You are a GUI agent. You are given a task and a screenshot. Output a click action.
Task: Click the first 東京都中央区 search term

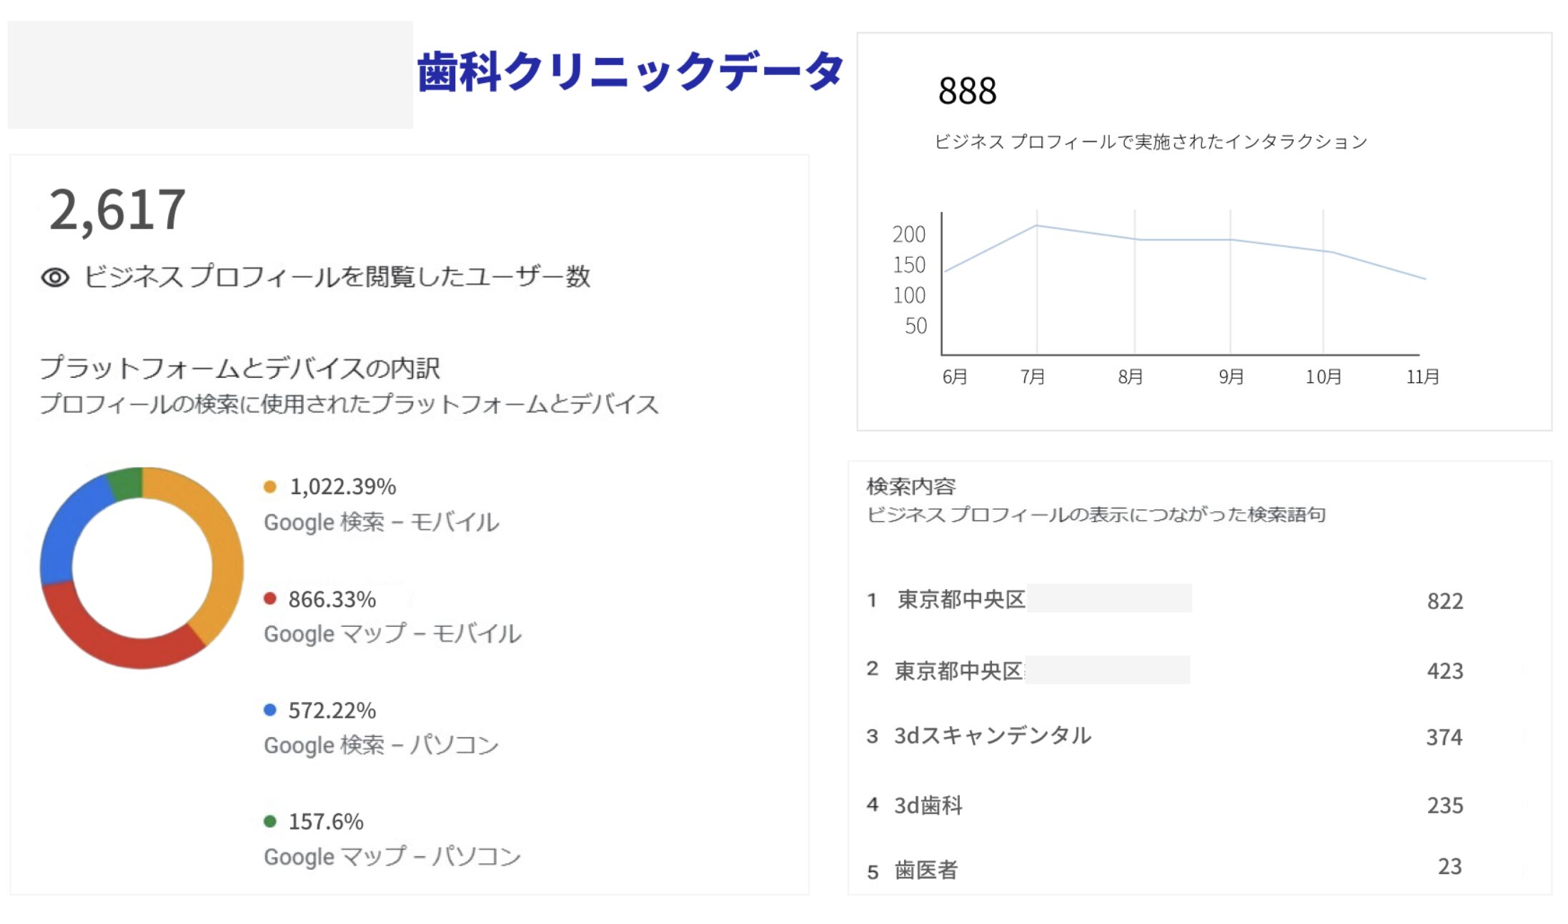pyautogui.click(x=961, y=599)
